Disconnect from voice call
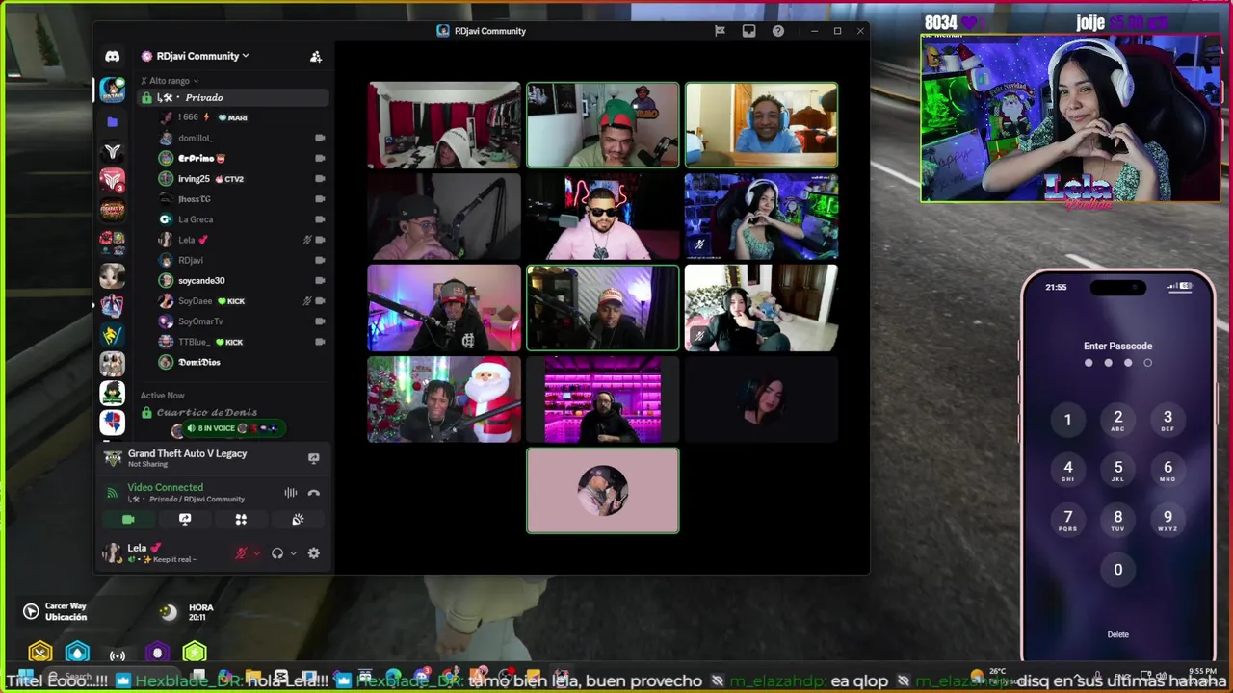Screen dimensions: 1233x693 point(313,493)
